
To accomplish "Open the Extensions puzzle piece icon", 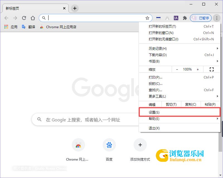I will click(185, 18).
